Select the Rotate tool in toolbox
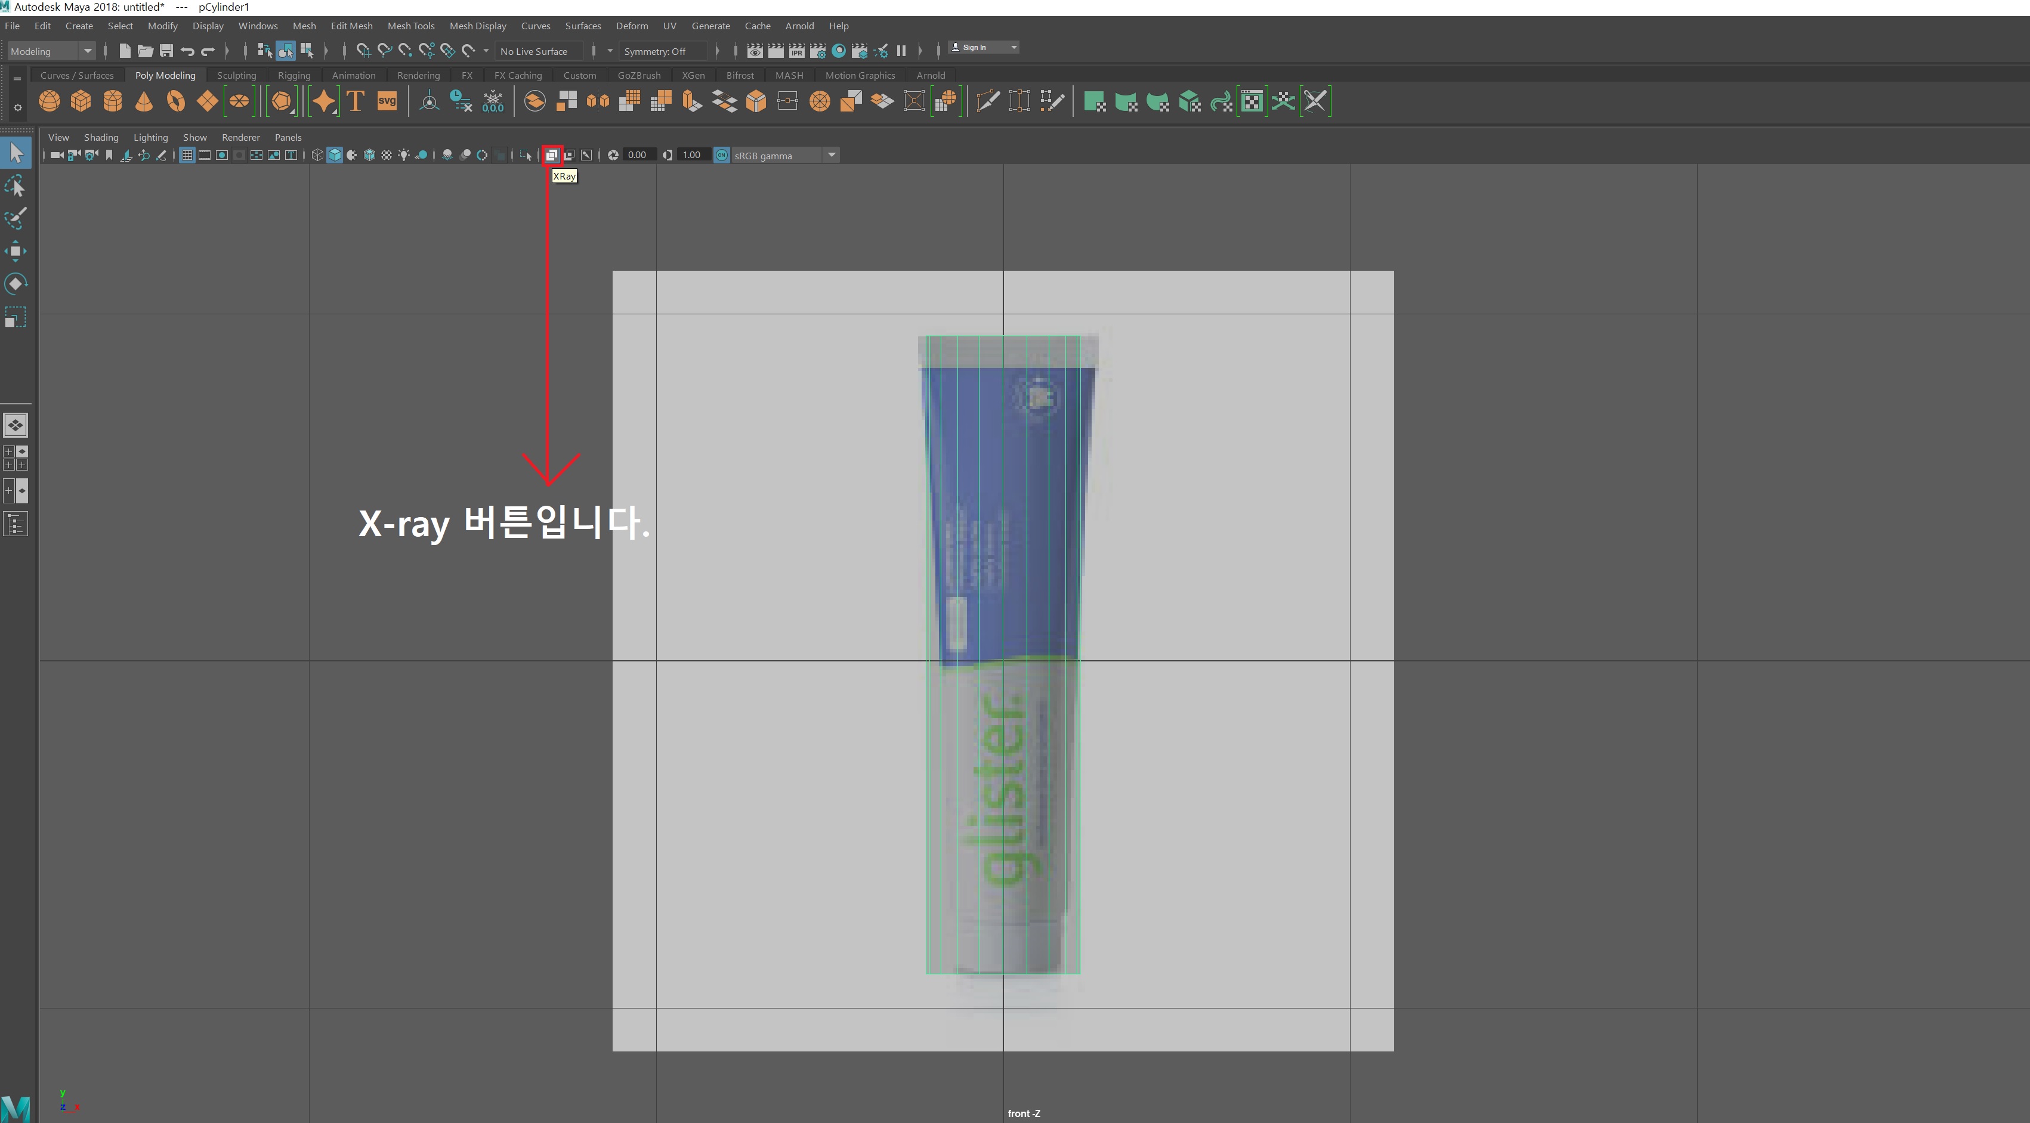Image resolution: width=2030 pixels, height=1123 pixels. (x=15, y=284)
